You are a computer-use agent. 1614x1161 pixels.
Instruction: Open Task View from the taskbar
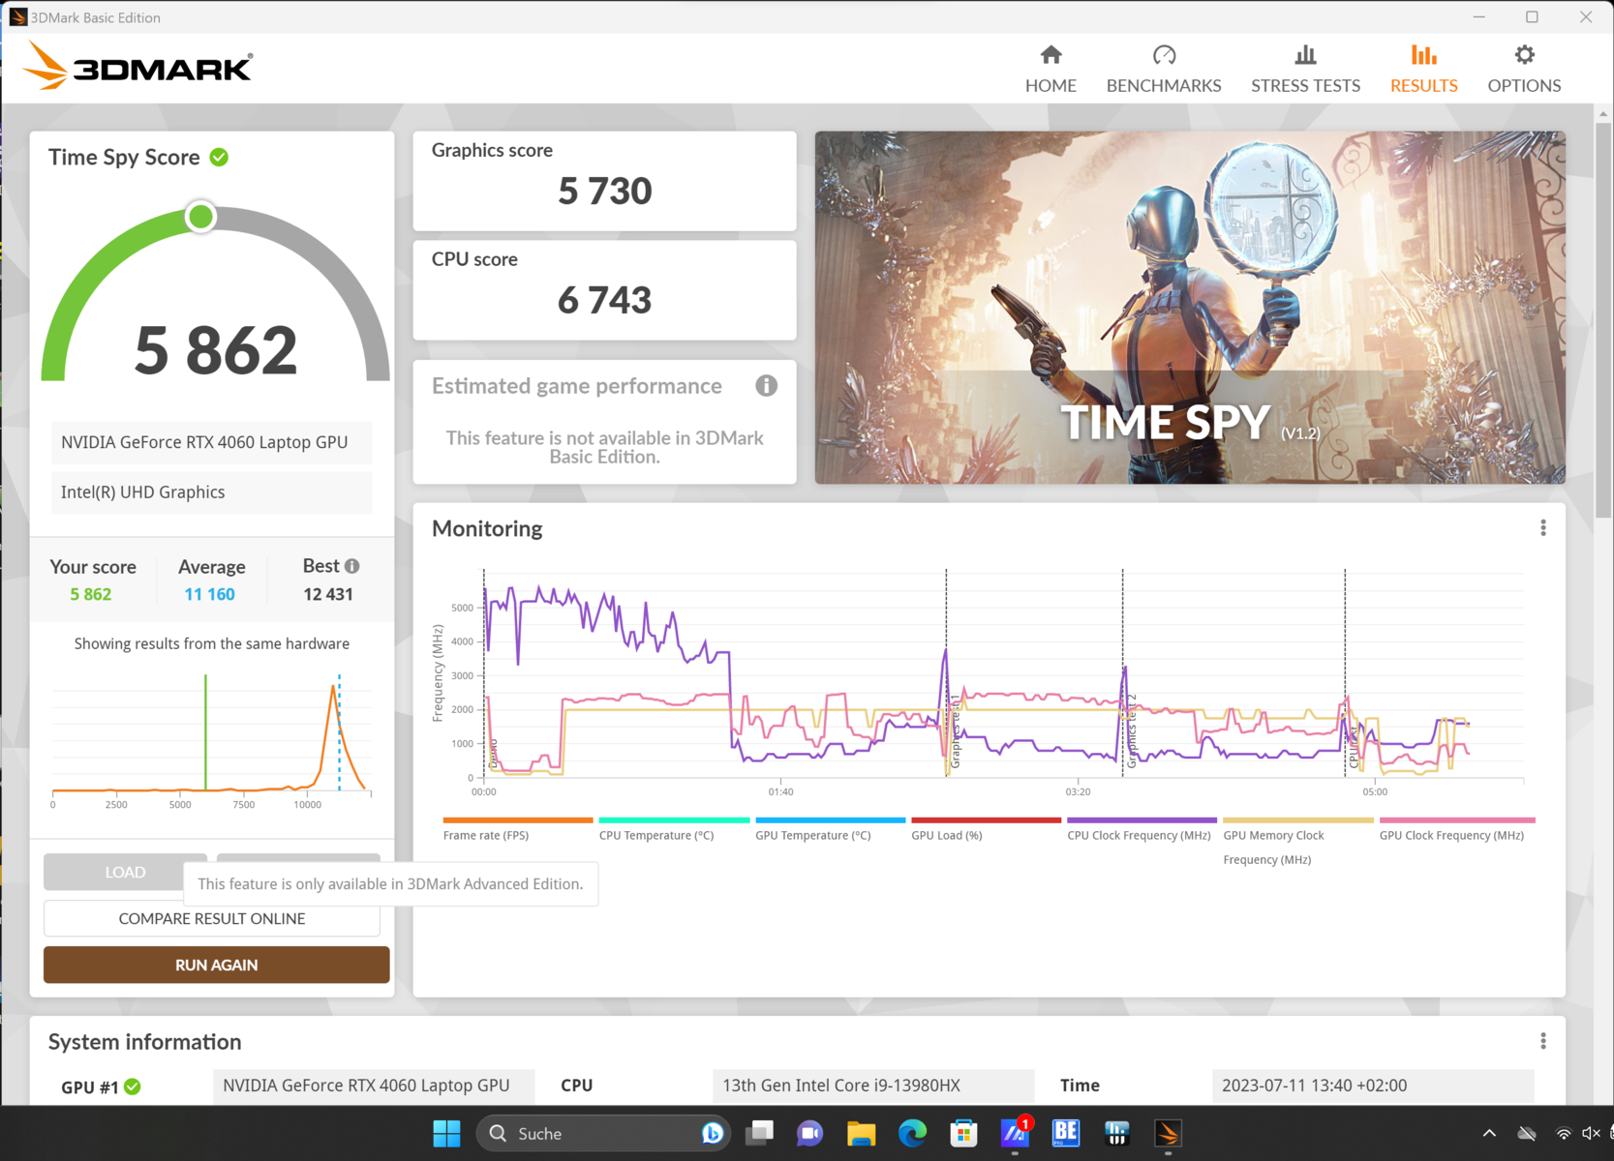click(760, 1133)
